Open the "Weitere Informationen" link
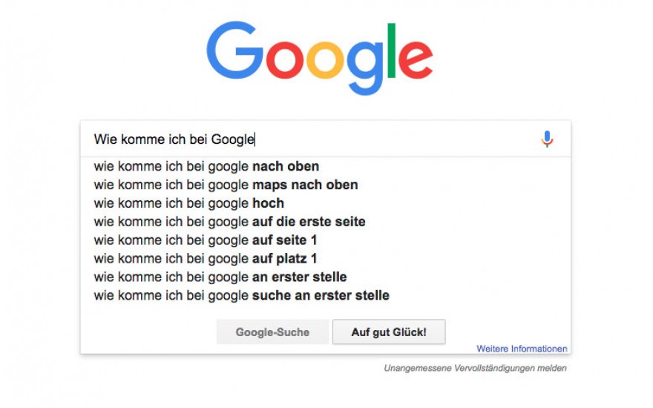Screen dimensions: 653x408 522,349
